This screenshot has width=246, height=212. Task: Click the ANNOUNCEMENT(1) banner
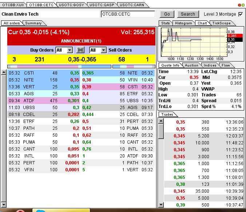tap(81, 41)
